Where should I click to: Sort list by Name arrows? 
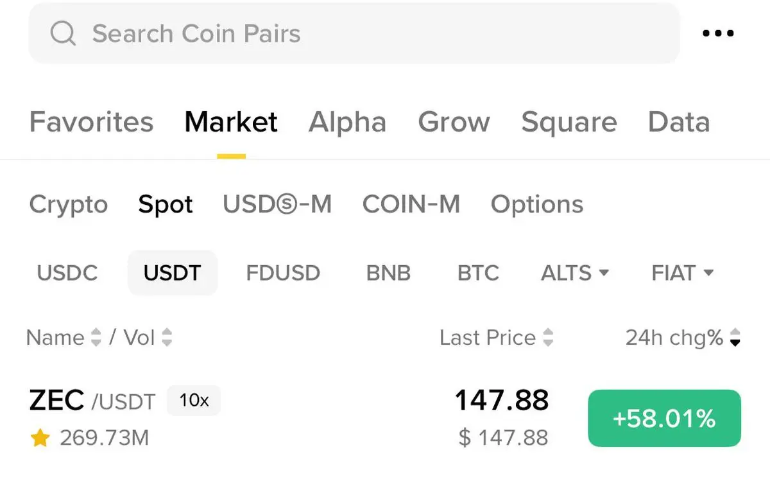[x=96, y=338]
